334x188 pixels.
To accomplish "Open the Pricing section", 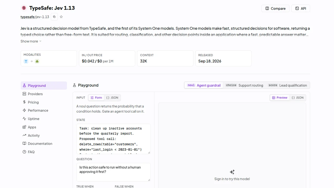I will 44,102.
